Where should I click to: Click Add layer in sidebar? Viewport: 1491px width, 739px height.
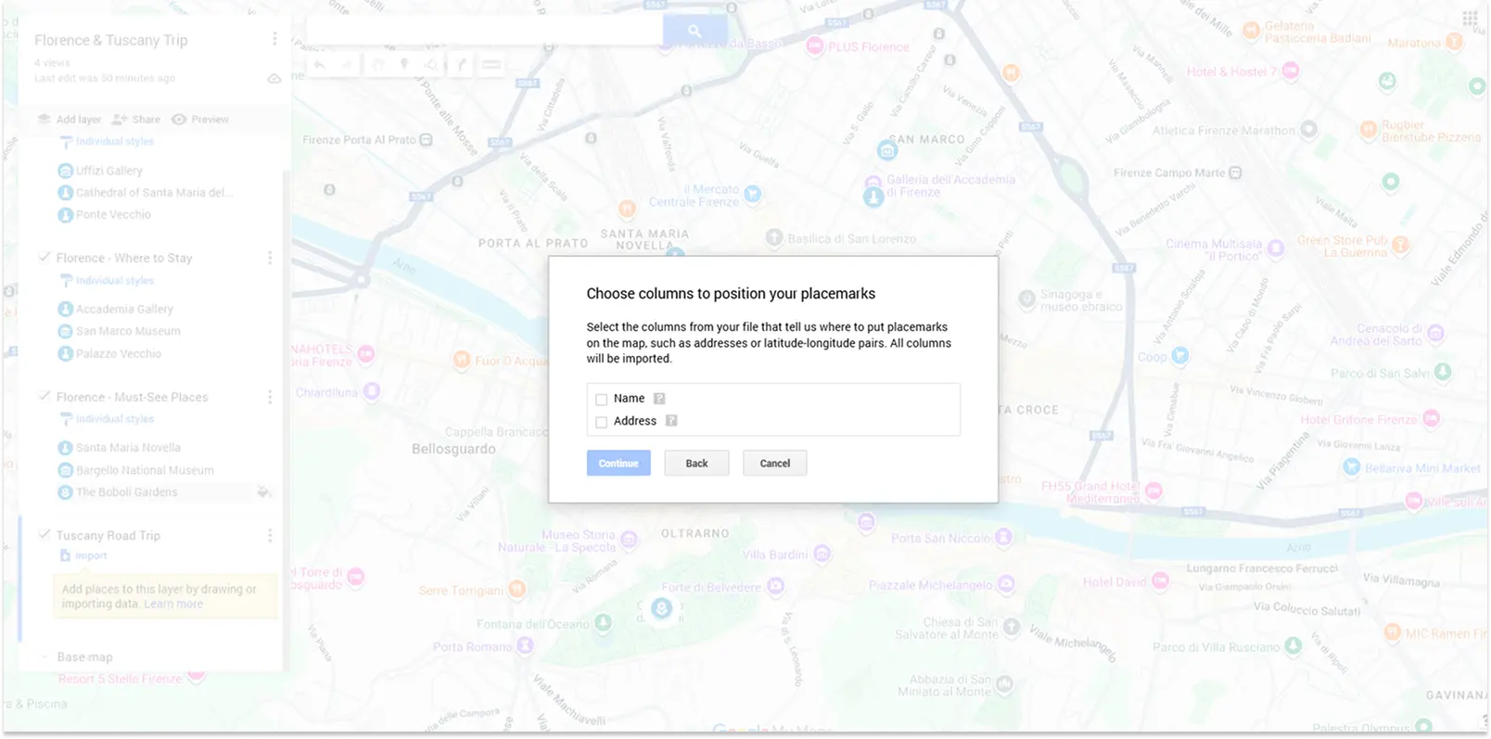pos(70,120)
